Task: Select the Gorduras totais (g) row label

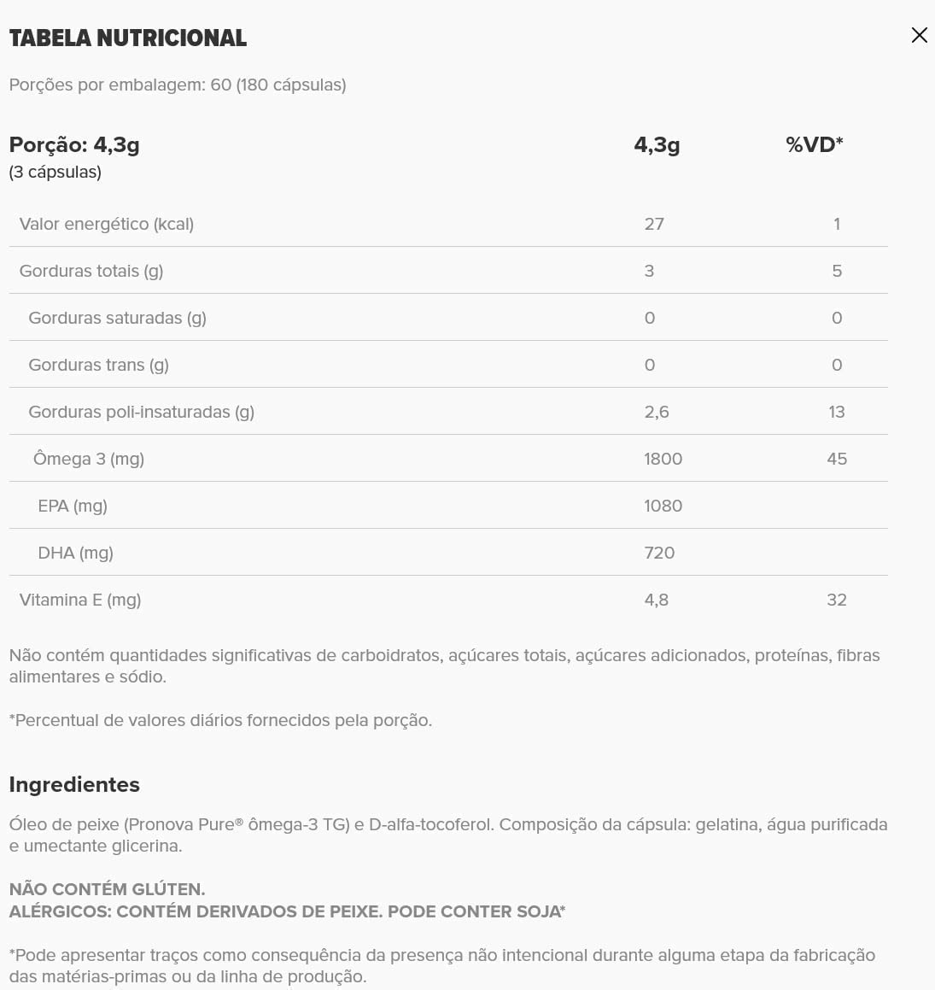Action: click(91, 271)
